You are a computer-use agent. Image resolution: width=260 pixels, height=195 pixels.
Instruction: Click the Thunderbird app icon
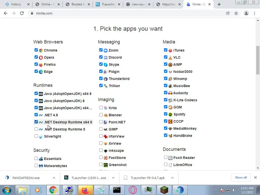(x=105, y=79)
